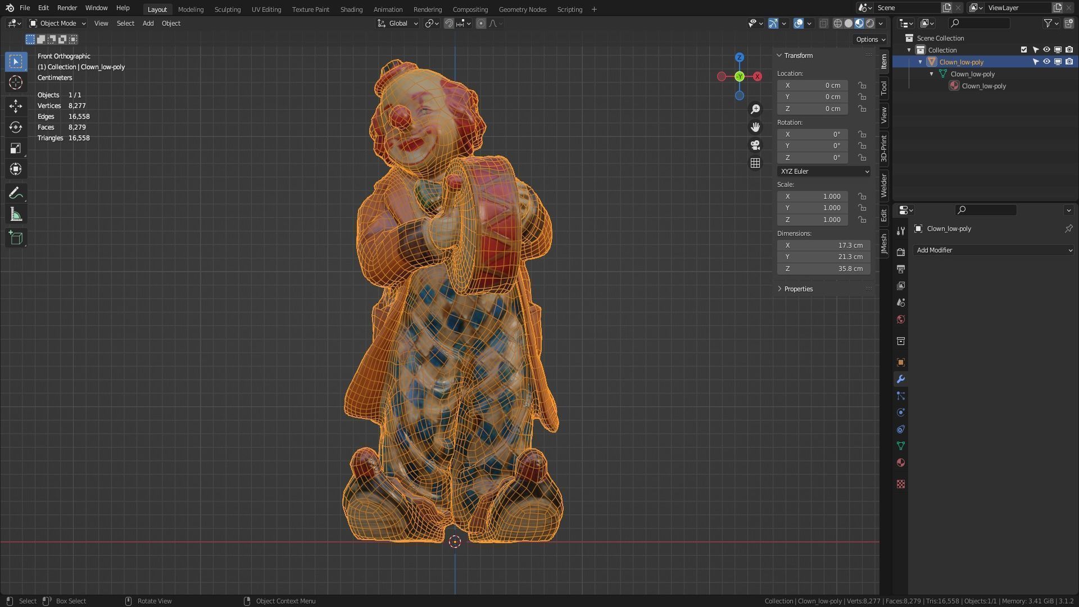Activate the Select Box tool

(16, 62)
